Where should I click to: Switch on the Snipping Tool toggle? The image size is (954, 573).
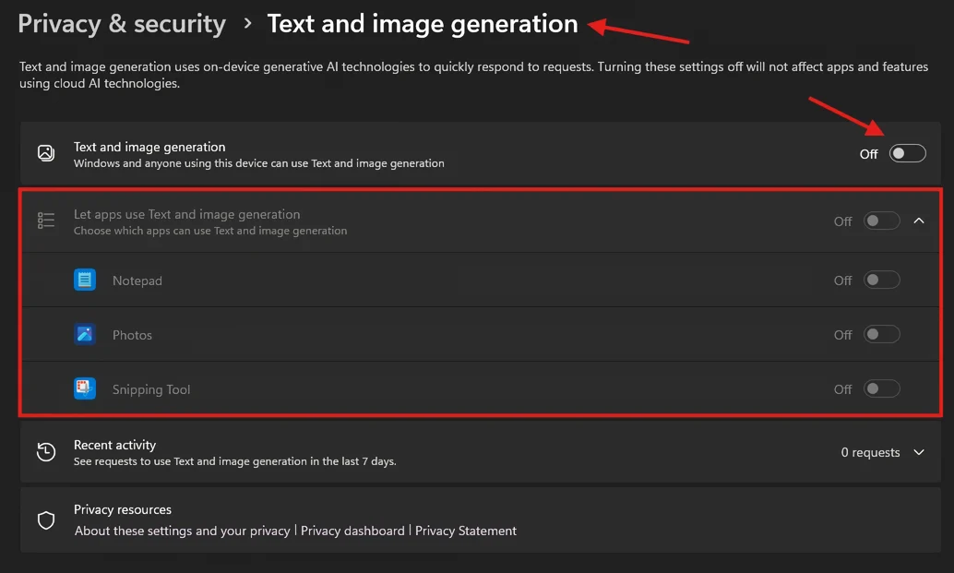(882, 388)
